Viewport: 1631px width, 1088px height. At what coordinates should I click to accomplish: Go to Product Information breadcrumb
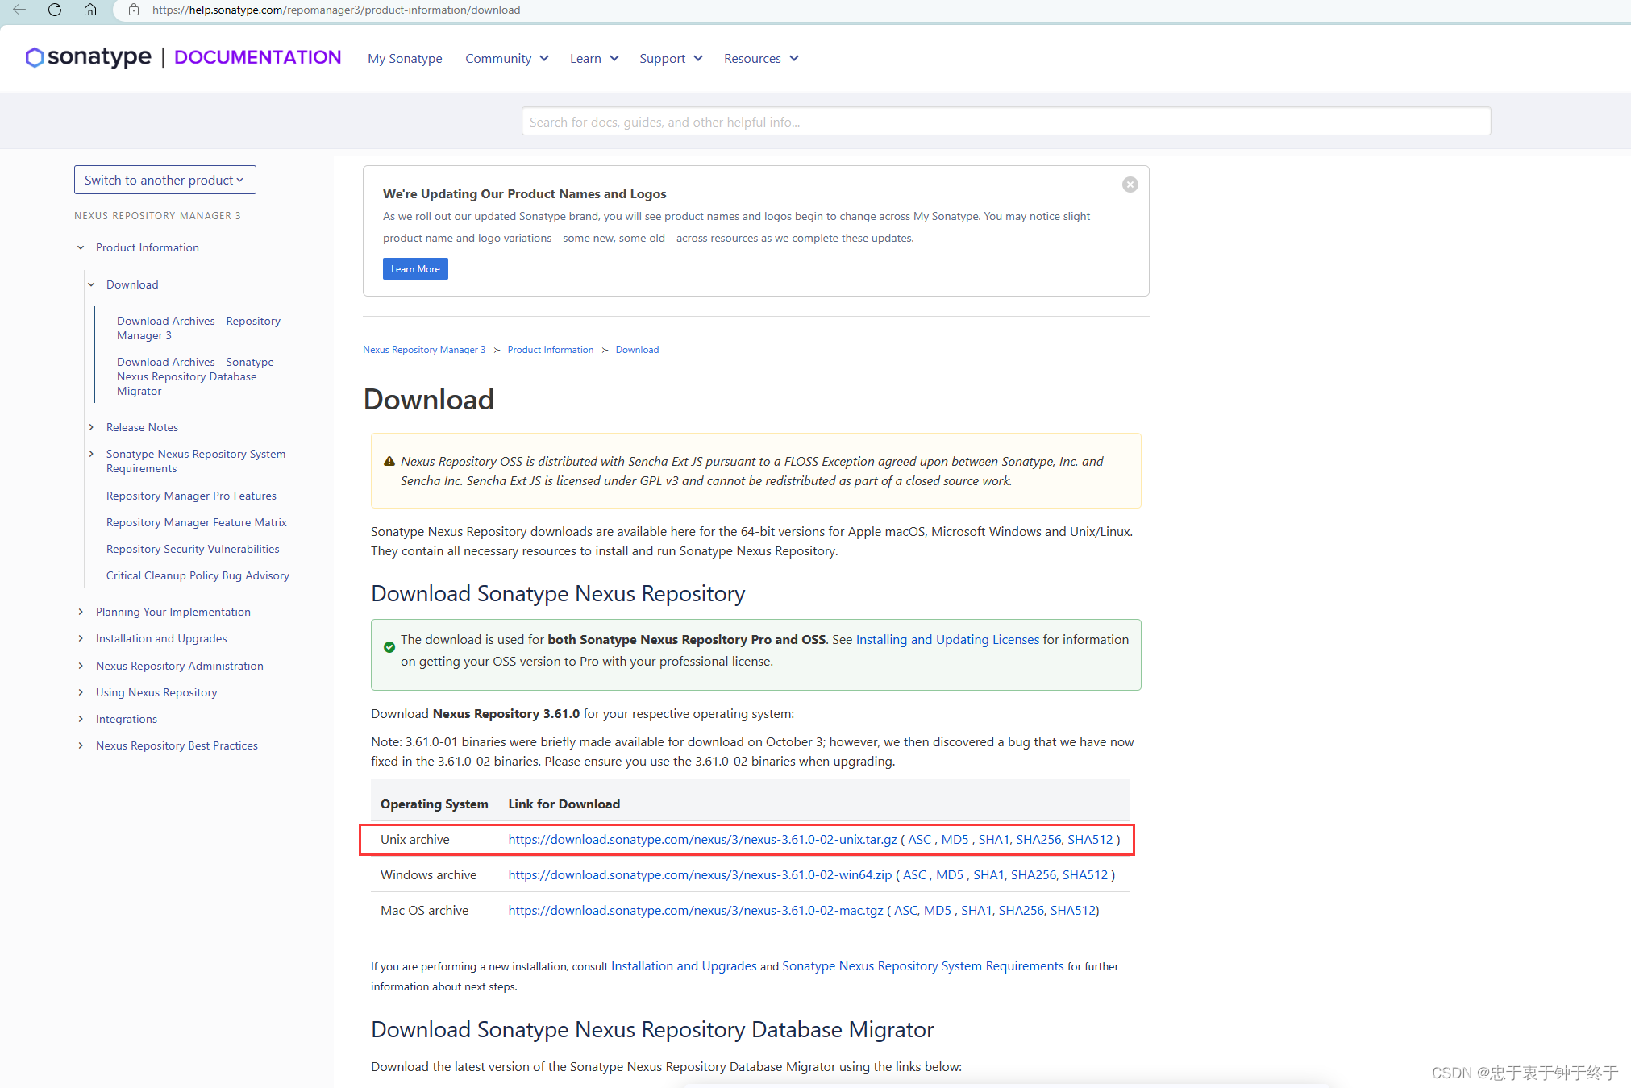(x=551, y=350)
